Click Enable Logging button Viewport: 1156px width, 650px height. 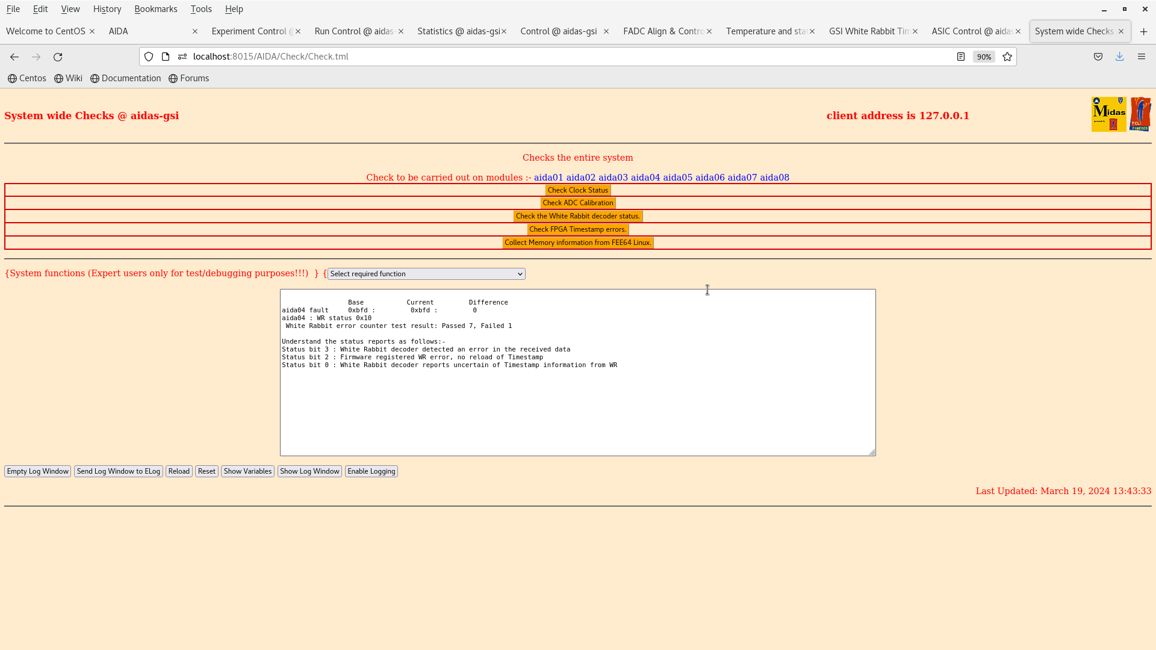pos(371,471)
